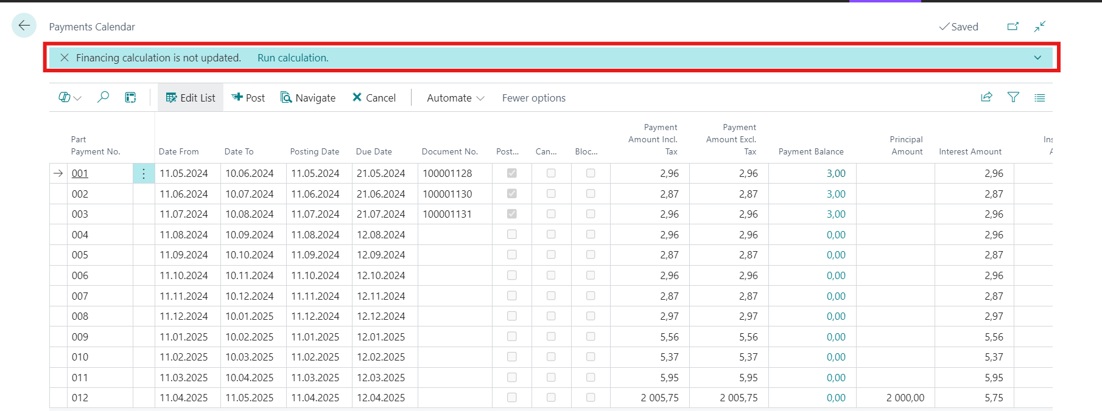This screenshot has width=1102, height=411.
Task: Click the share icon in toolbar
Action: (986, 97)
